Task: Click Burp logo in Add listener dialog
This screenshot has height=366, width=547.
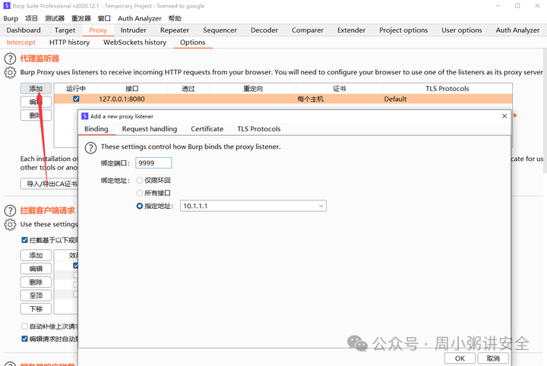Action: [x=85, y=116]
